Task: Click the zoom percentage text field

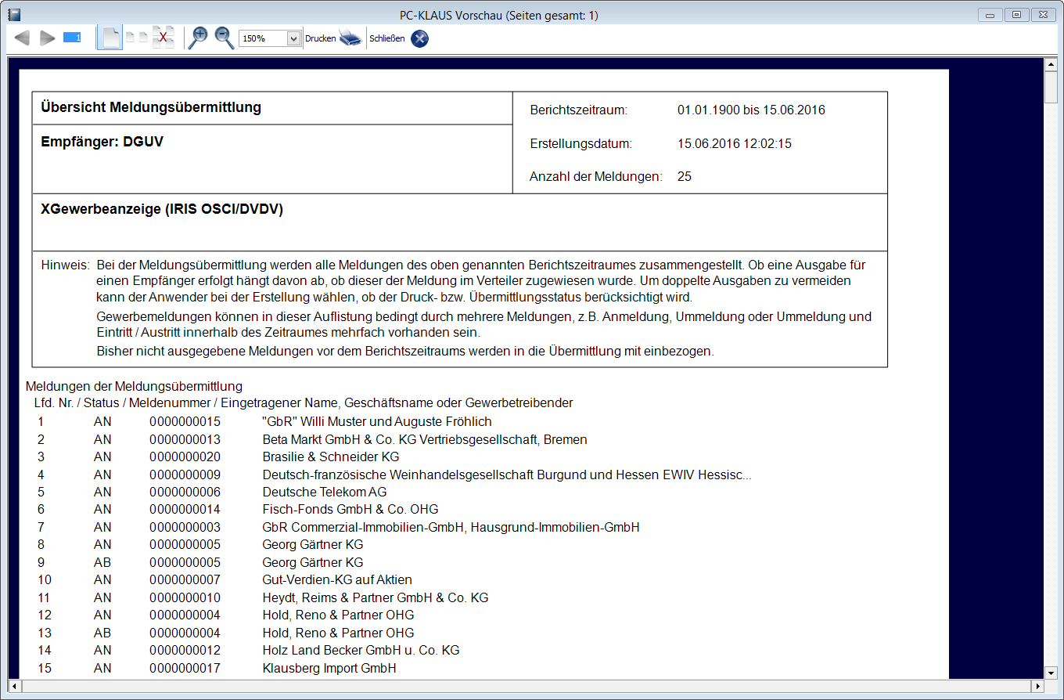Action: [263, 38]
